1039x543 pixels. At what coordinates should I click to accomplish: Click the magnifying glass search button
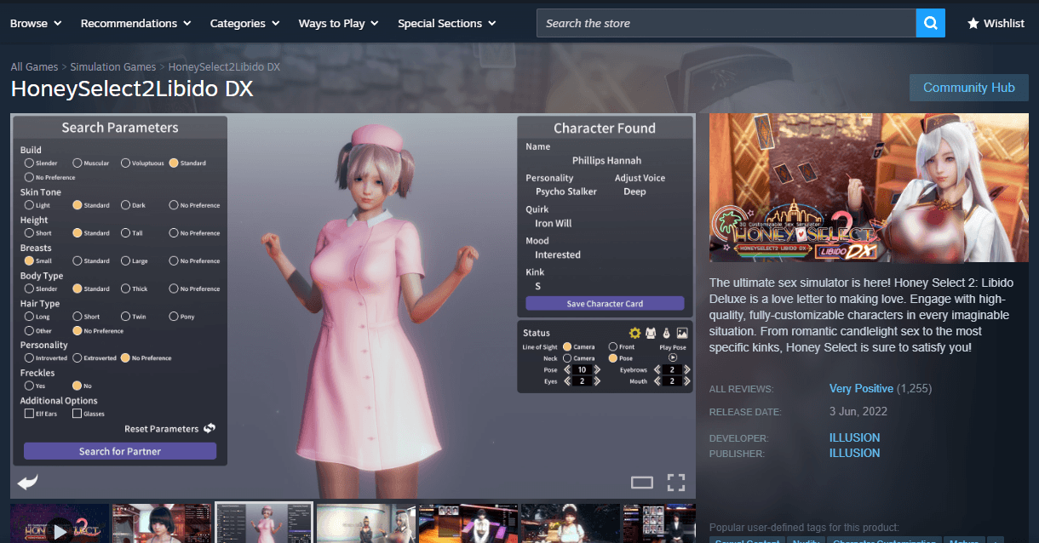(930, 23)
